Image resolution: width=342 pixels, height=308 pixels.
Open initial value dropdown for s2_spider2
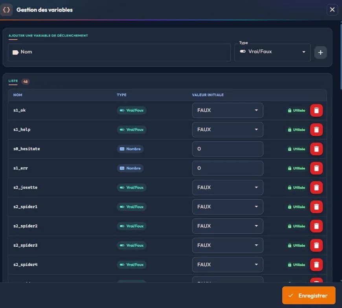coord(228,226)
